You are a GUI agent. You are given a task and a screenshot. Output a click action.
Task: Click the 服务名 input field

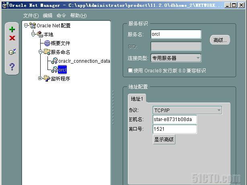(x=176, y=34)
